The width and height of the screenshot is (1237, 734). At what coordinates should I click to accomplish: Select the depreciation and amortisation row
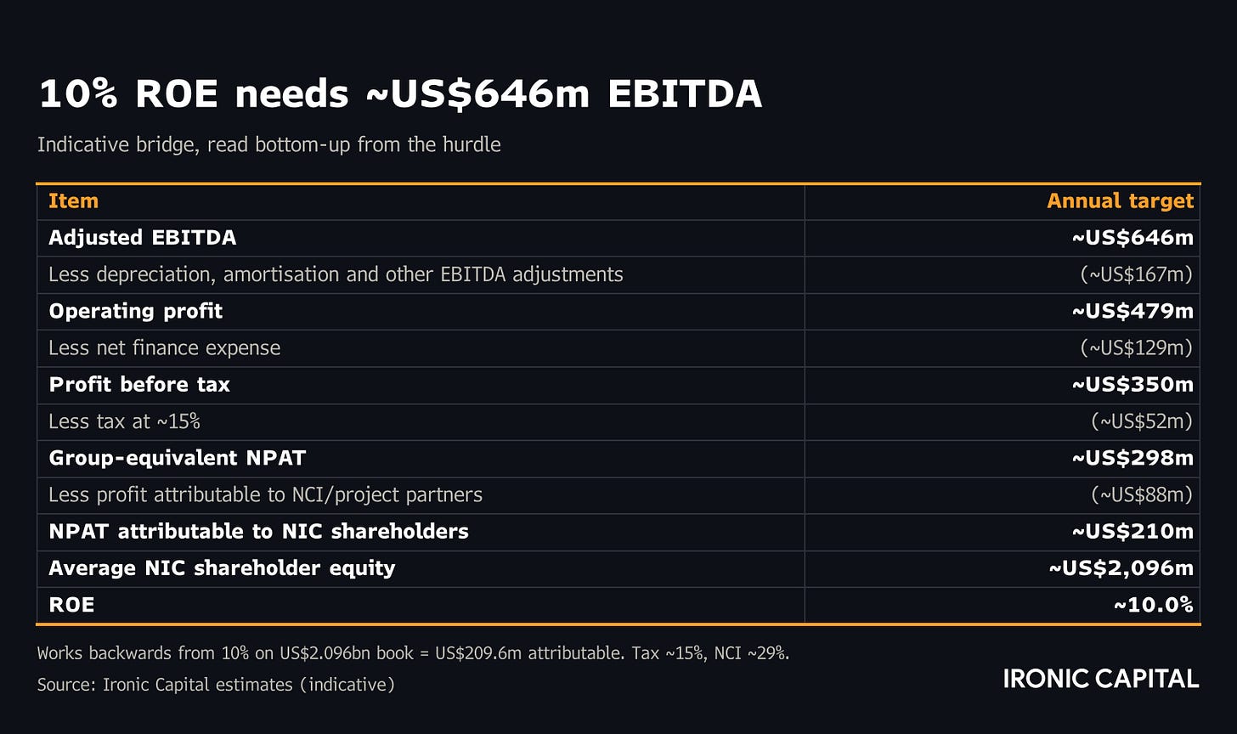tap(618, 274)
